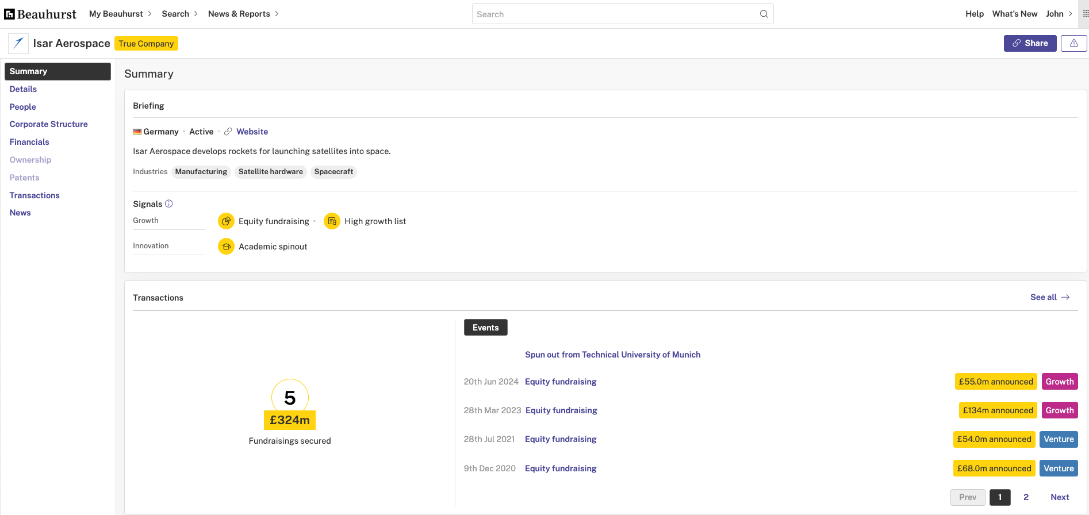Click the Growth tag on 28th Mar 2023 row

pyautogui.click(x=1060, y=410)
